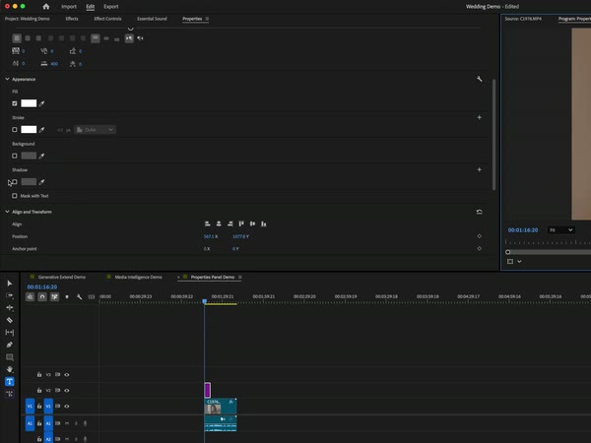Click timeline timecode 00:01:16:20
Viewport: 591px width, 443px height.
(42, 287)
